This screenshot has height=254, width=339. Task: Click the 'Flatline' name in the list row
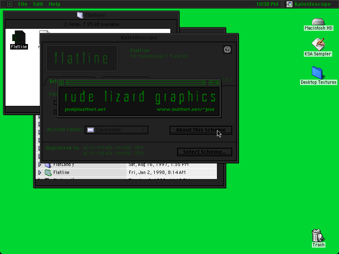(61, 172)
